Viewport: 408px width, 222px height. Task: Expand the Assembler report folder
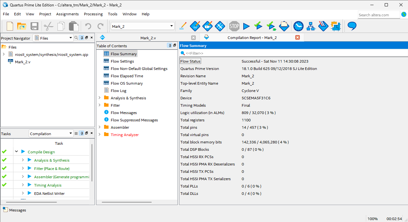(x=99, y=127)
